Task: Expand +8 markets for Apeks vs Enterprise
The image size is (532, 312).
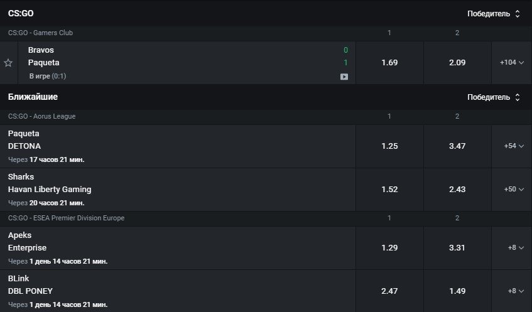Action: pos(515,247)
